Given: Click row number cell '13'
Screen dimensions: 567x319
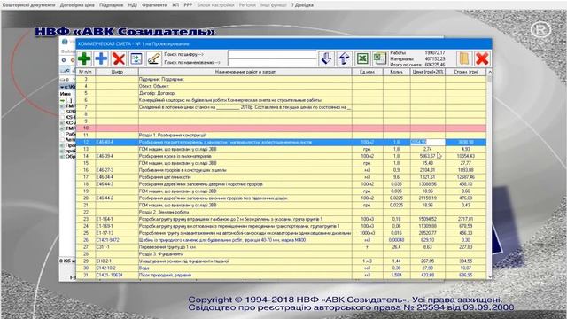Looking at the screenshot, I should [86, 149].
